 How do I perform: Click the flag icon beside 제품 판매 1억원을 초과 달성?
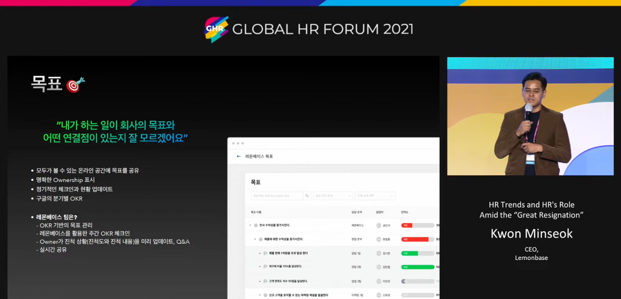click(x=265, y=253)
